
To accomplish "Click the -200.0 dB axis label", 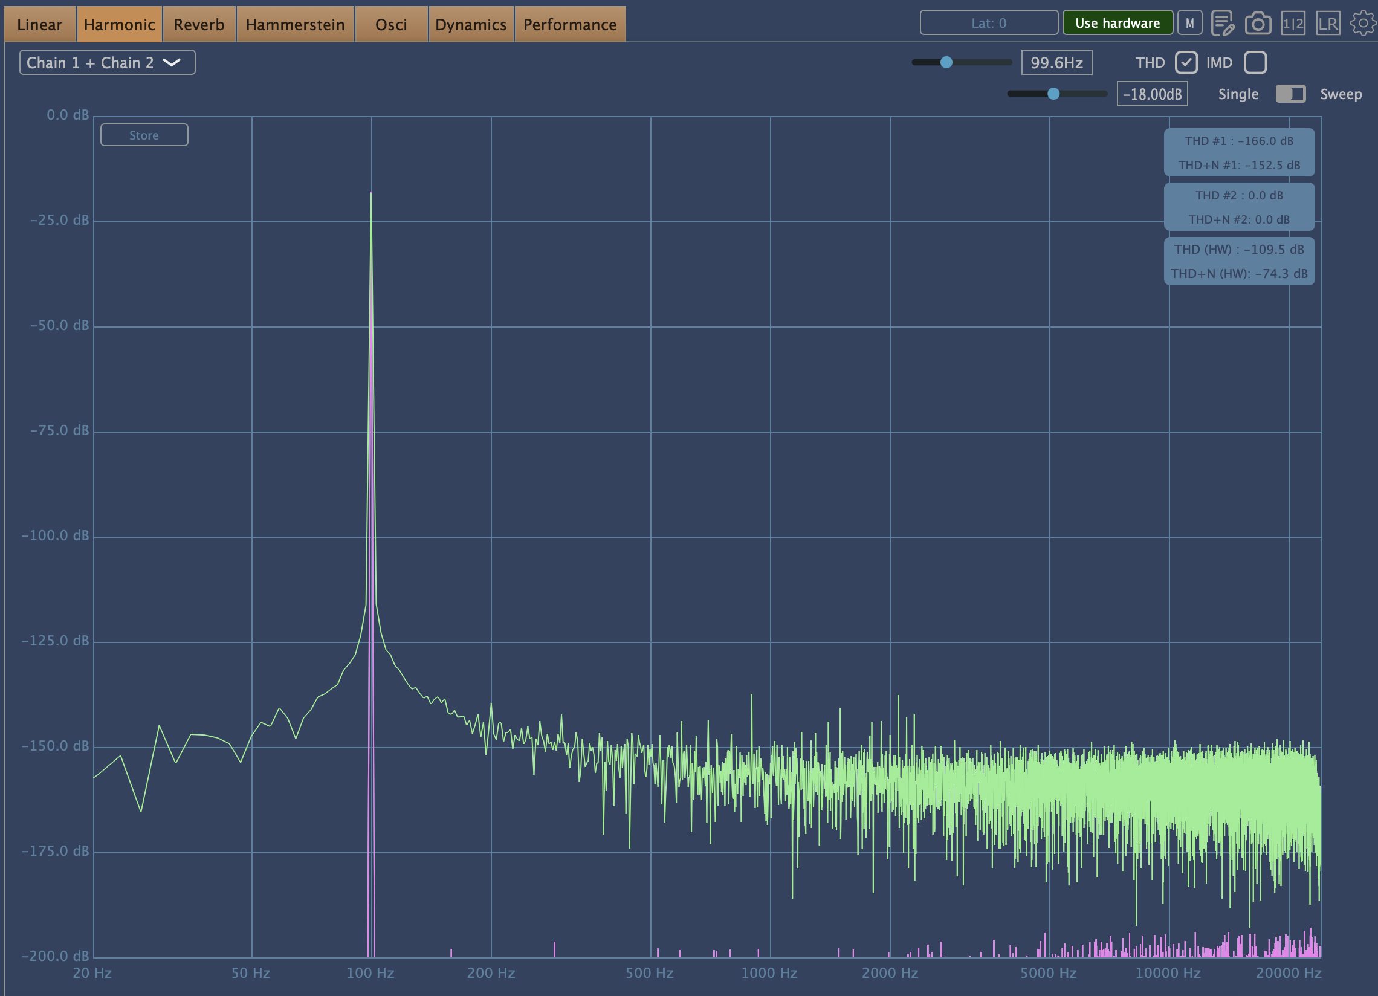I will click(55, 956).
